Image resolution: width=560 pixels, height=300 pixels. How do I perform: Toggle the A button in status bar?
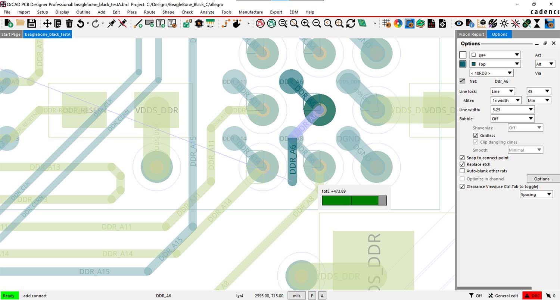[322, 296]
